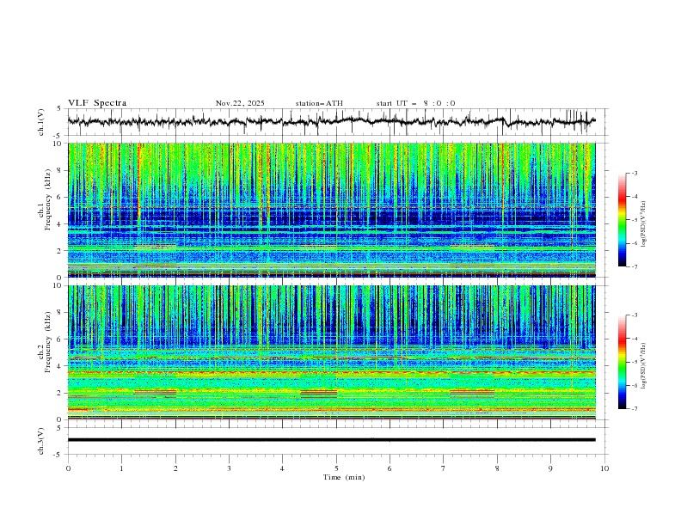
Task: Click the "5" tick label on Time axis
Action: click(336, 468)
